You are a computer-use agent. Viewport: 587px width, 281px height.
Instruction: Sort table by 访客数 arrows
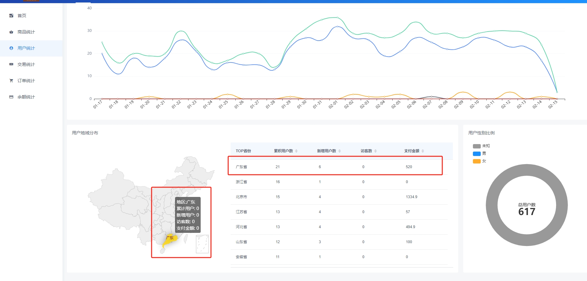click(375, 151)
